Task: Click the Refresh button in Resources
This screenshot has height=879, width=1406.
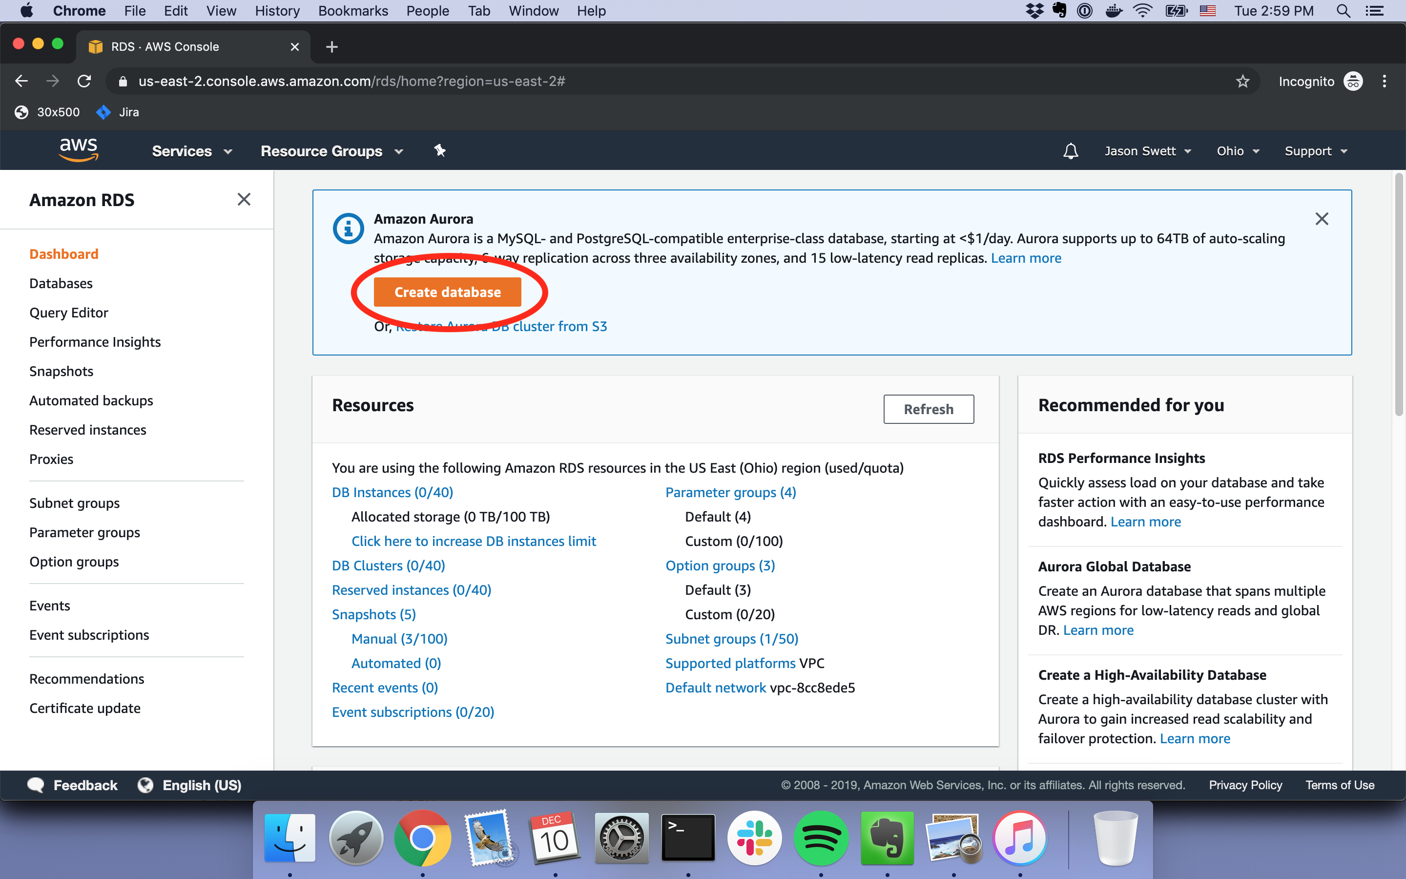Action: tap(929, 409)
